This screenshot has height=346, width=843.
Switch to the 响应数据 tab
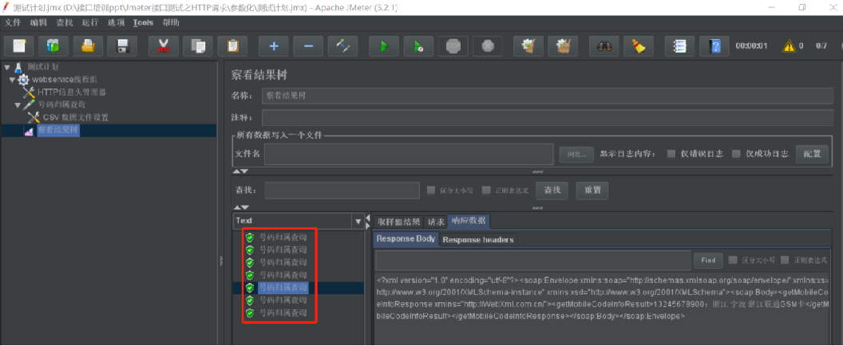pyautogui.click(x=469, y=222)
